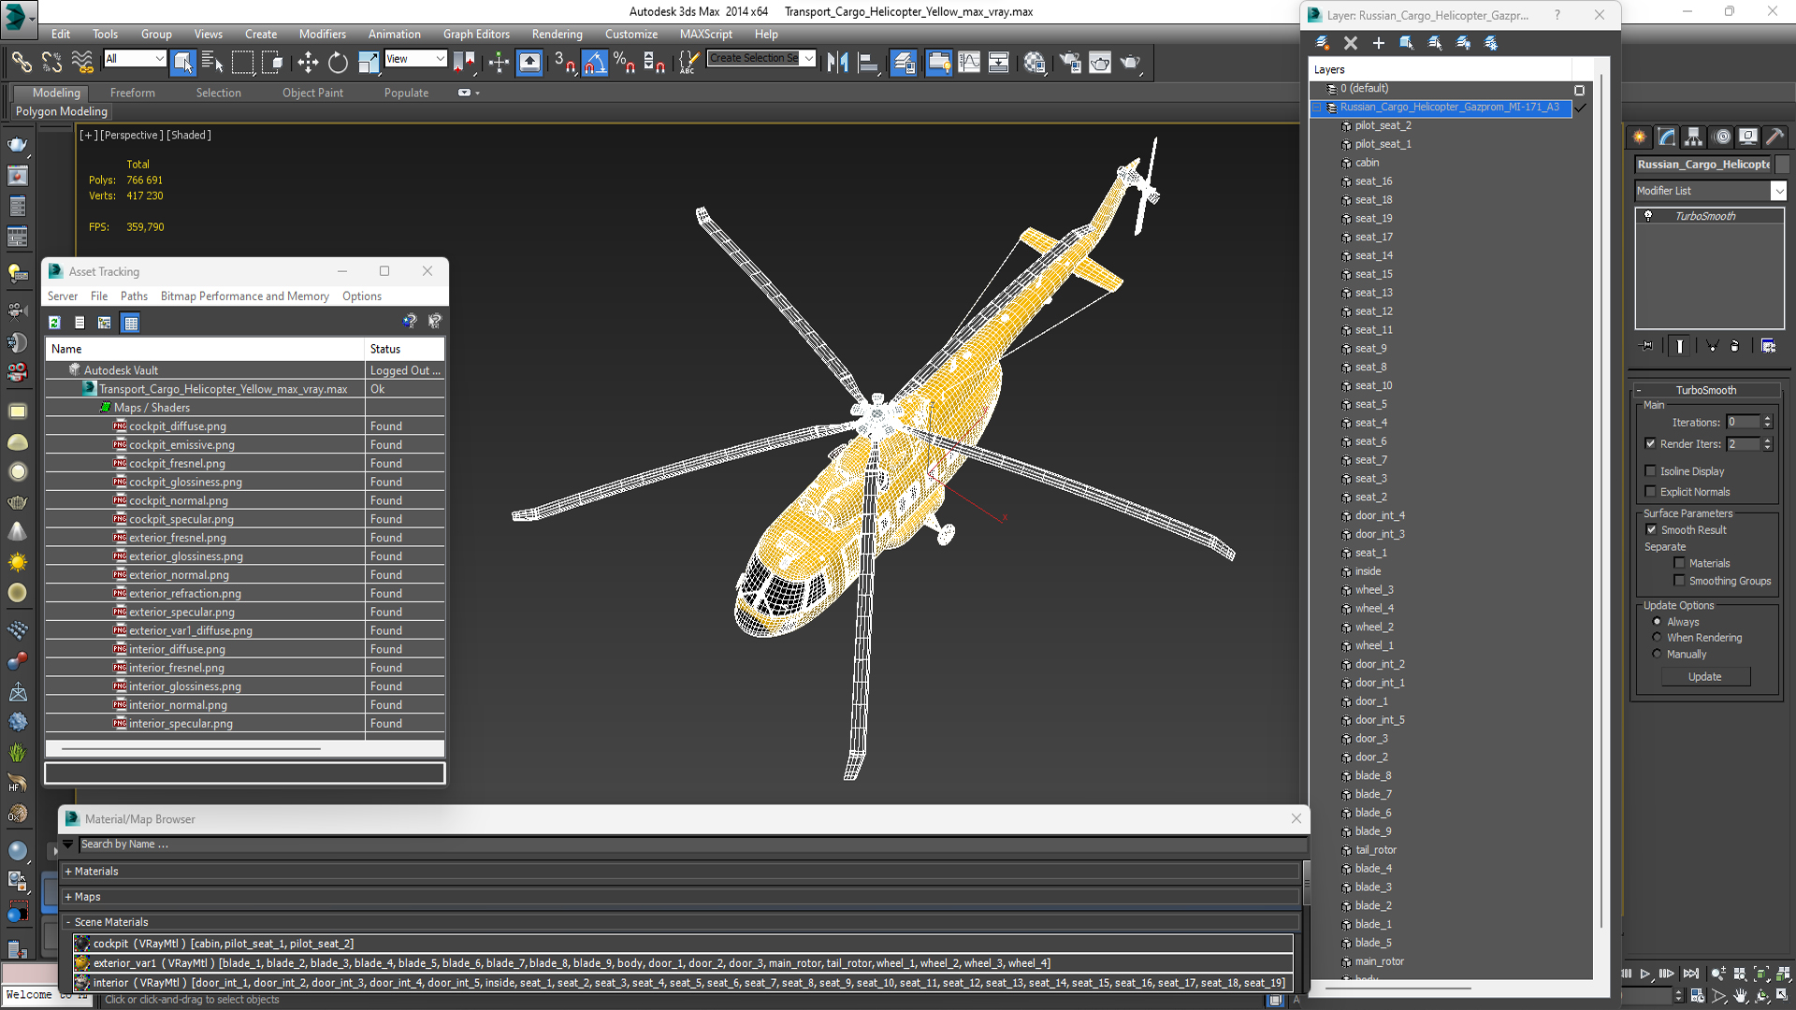The width and height of the screenshot is (1796, 1010).
Task: Enable Isoline Display in TurboSmooth
Action: [x=1650, y=471]
